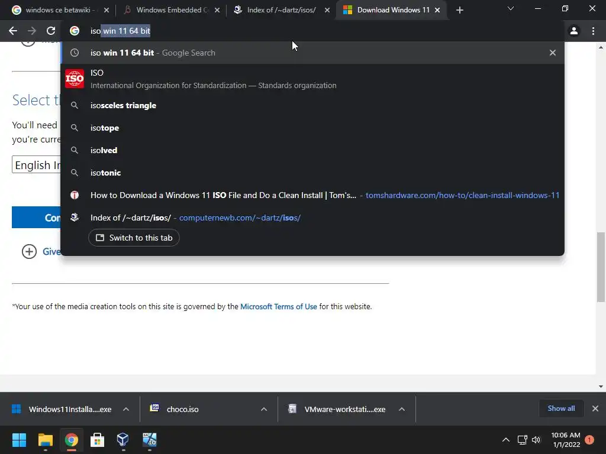
Task: Select 'iso win 11 64 bit' Google Search suggestion
Action: 312,53
